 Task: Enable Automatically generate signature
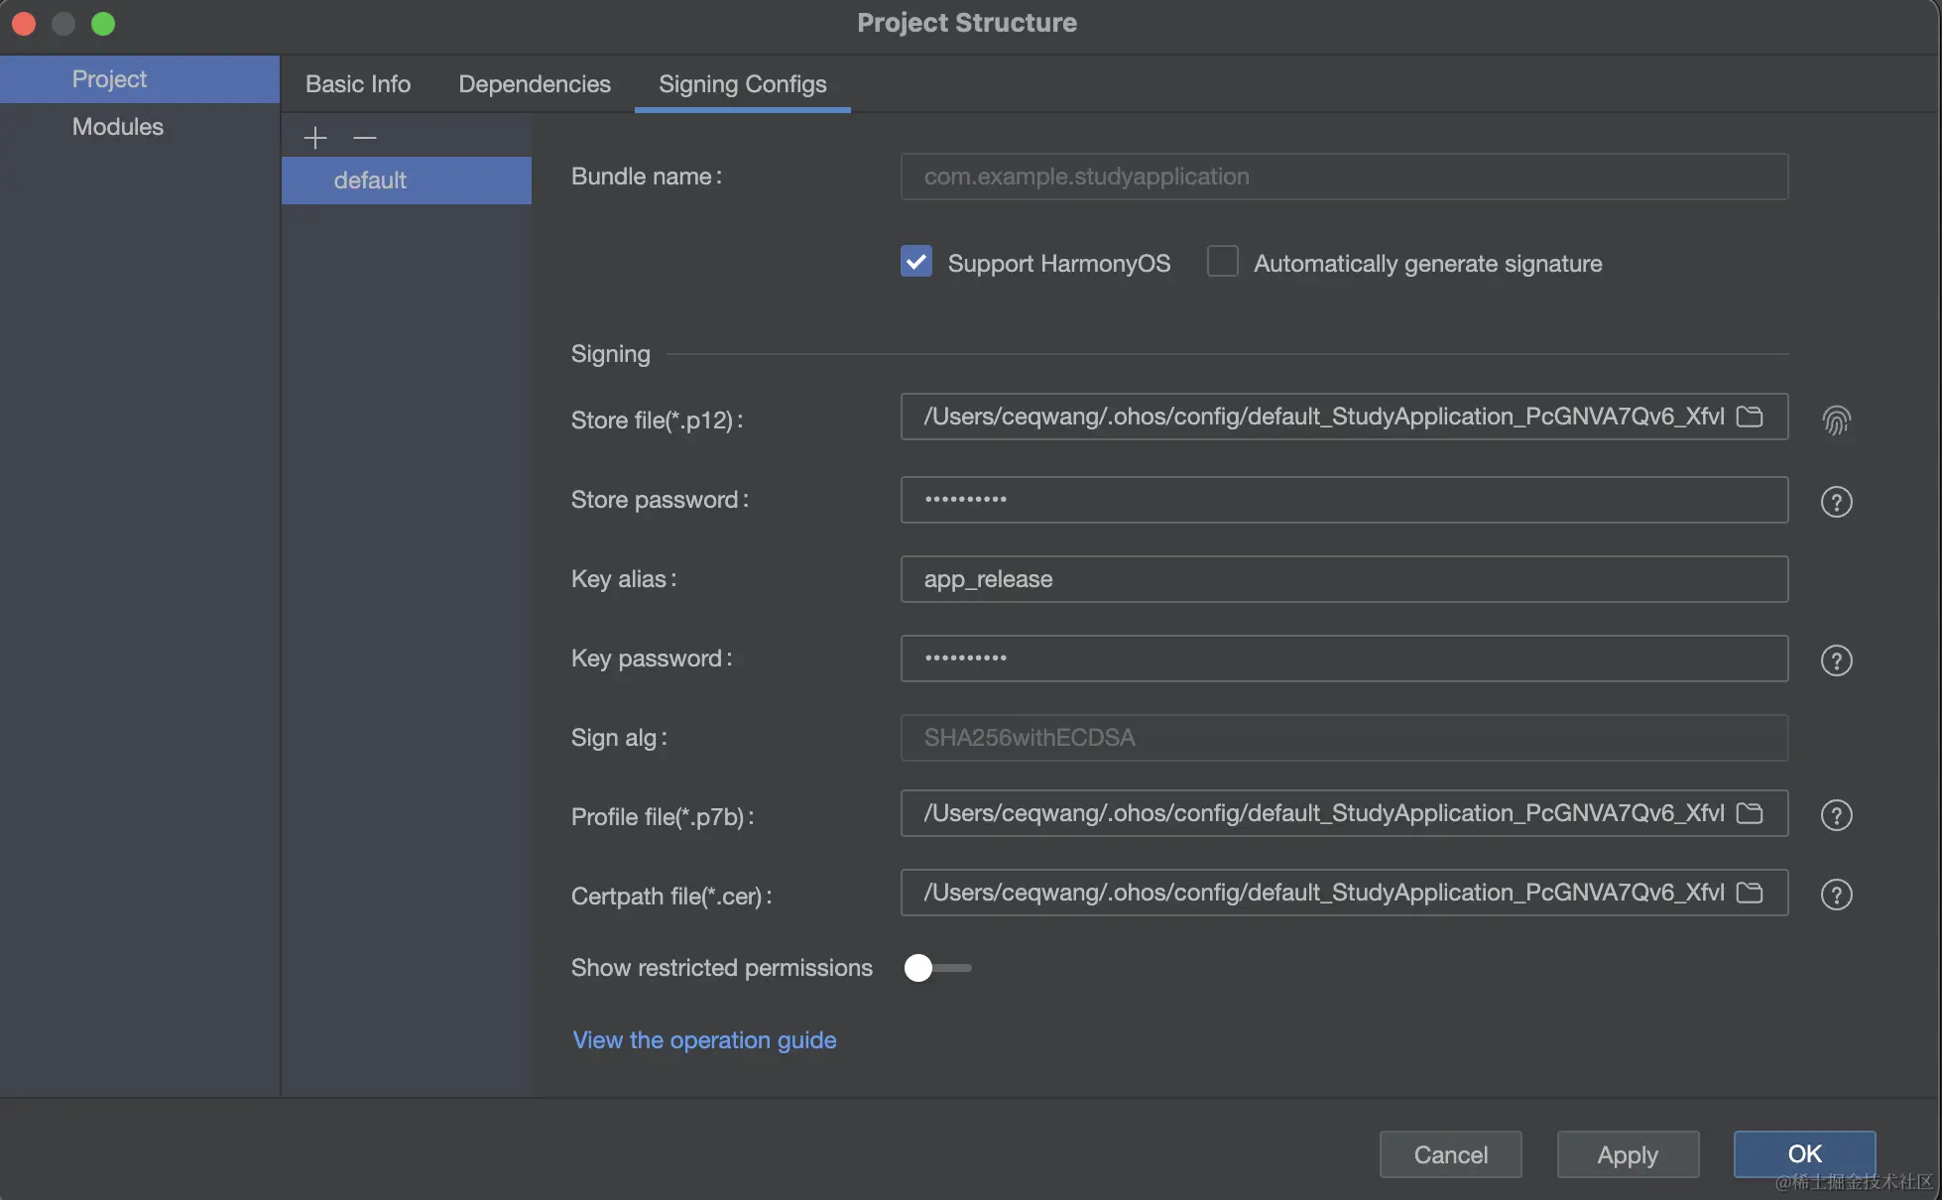[1222, 262]
